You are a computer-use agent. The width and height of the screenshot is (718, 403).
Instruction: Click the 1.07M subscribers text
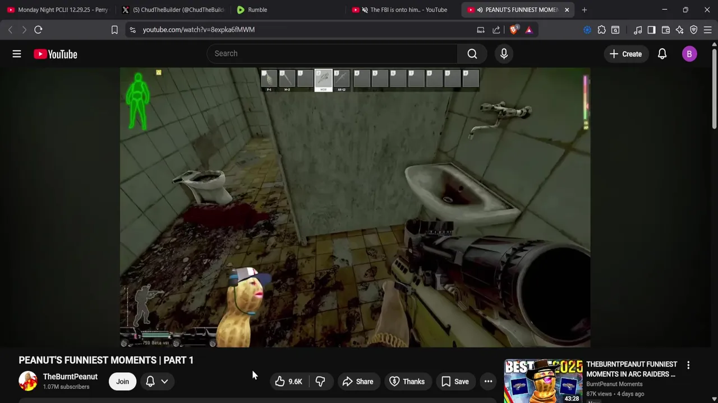[x=66, y=387]
